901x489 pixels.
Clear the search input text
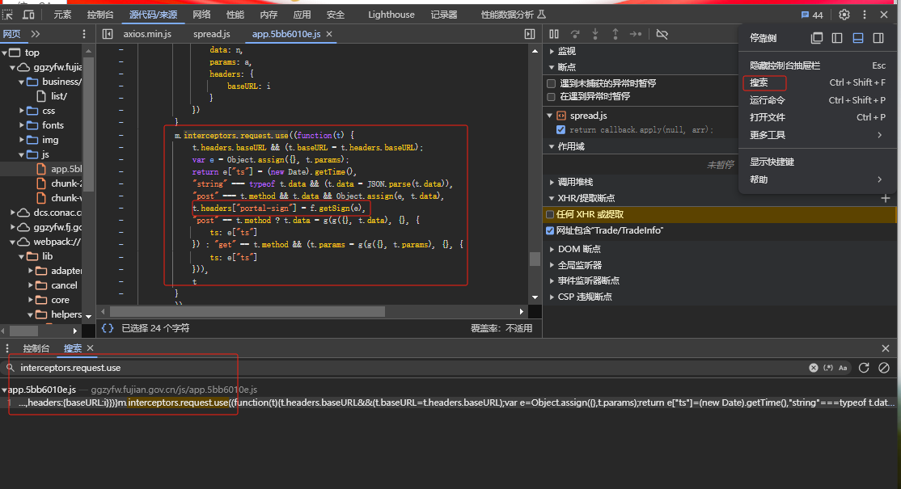click(x=814, y=368)
